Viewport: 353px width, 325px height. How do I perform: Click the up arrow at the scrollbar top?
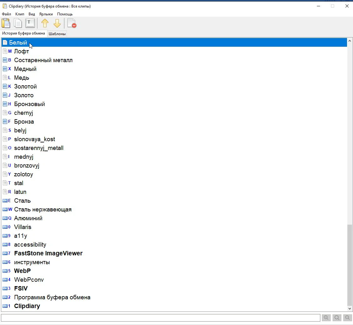pos(350,41)
